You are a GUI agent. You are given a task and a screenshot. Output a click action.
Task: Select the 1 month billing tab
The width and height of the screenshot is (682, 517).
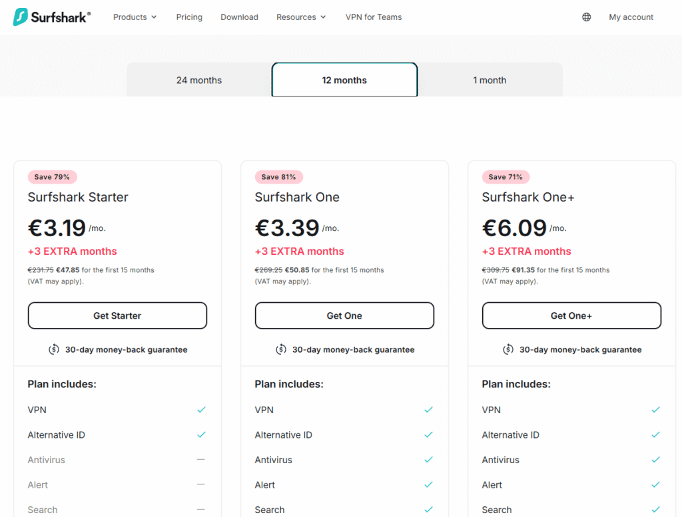point(490,80)
